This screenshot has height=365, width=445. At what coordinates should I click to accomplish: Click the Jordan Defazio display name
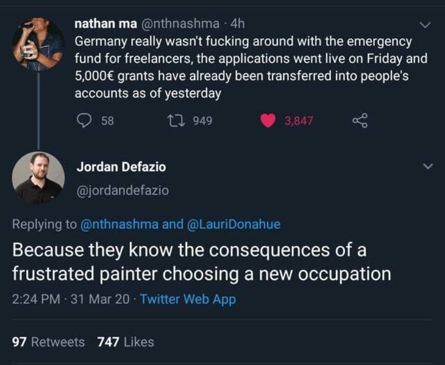click(121, 167)
